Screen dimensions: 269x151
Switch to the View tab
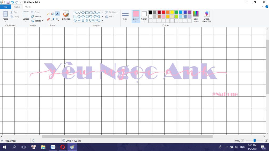[x=28, y=7]
